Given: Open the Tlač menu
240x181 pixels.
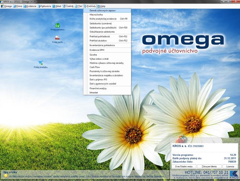Looking at the screenshot, I should click(79, 6).
